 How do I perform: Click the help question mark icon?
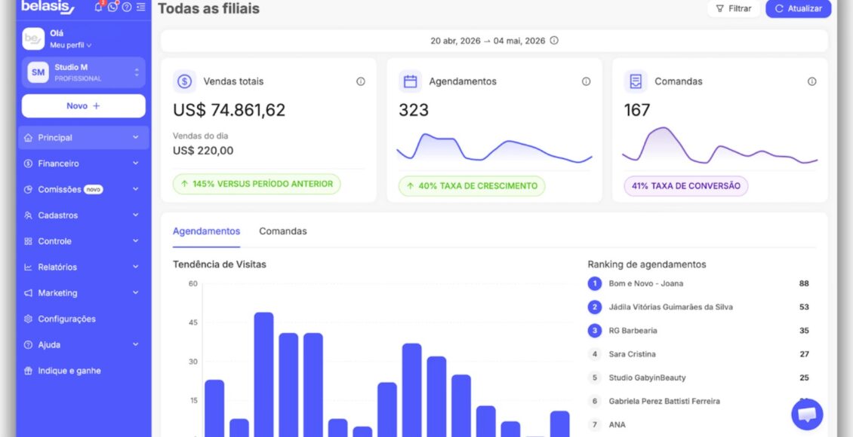pos(127,7)
